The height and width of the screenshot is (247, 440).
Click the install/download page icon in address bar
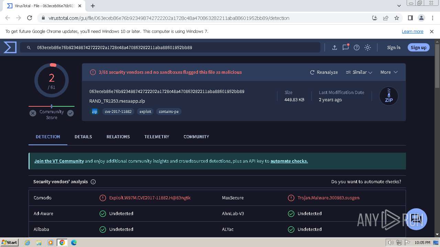pyautogui.click(x=375, y=18)
